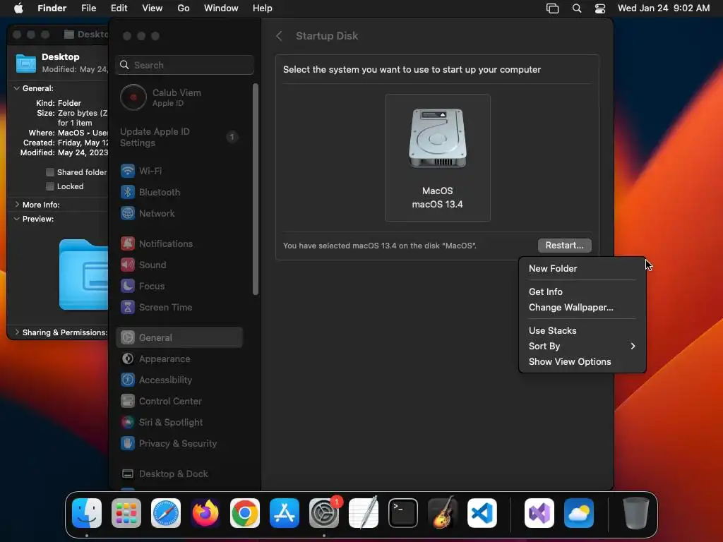The height and width of the screenshot is (542, 723).
Task: Go back from Startup Disk pane
Action: point(279,36)
